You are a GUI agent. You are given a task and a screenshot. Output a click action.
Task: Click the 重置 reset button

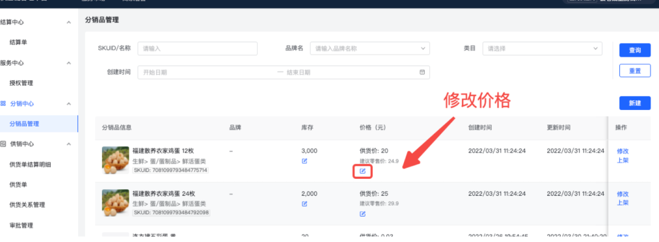tap(635, 71)
